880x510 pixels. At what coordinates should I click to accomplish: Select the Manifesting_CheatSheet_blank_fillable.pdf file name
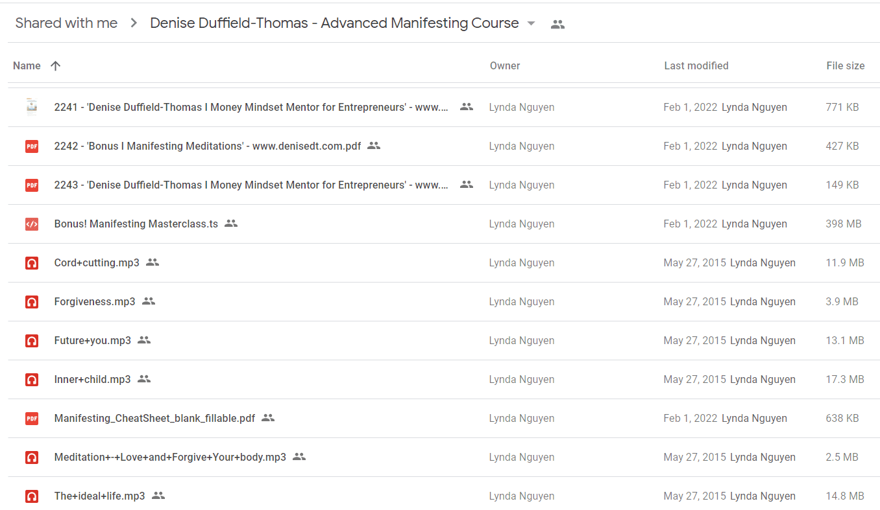coord(154,418)
